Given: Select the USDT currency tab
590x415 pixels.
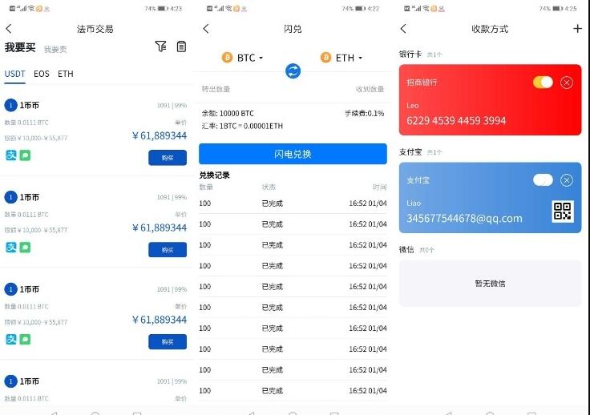Looking at the screenshot, I should [14, 74].
